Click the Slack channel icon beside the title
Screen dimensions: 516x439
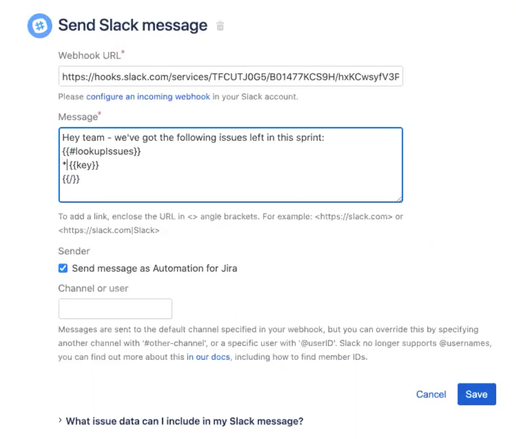39,25
